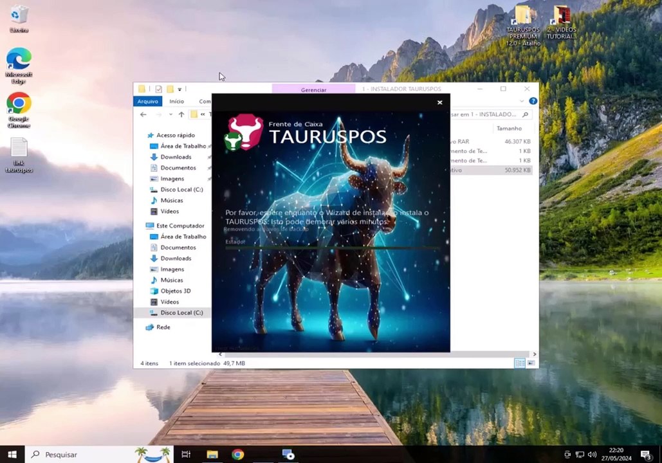Click the search magnifier icon in Explorer

click(x=525, y=114)
